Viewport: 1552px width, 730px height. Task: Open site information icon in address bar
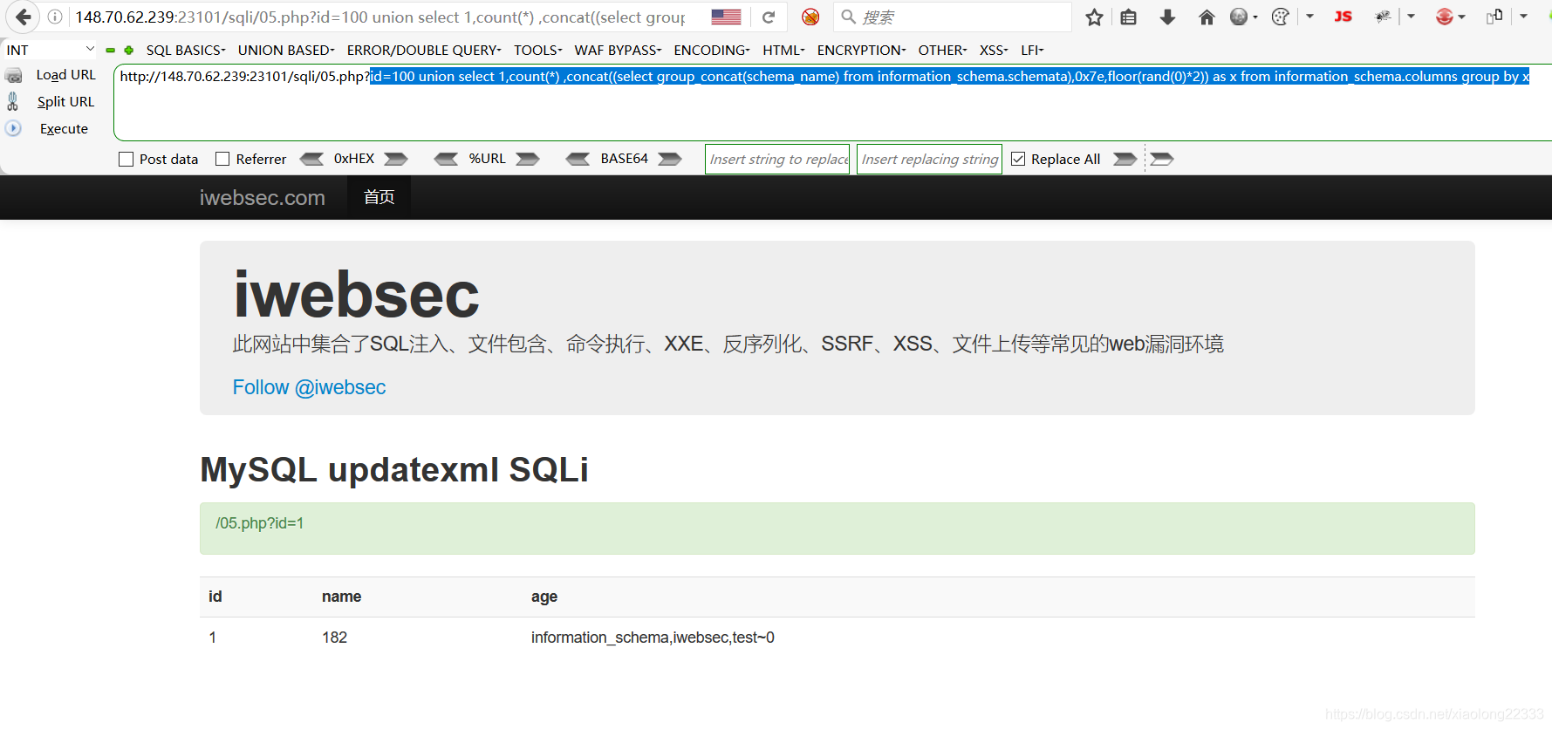(54, 17)
